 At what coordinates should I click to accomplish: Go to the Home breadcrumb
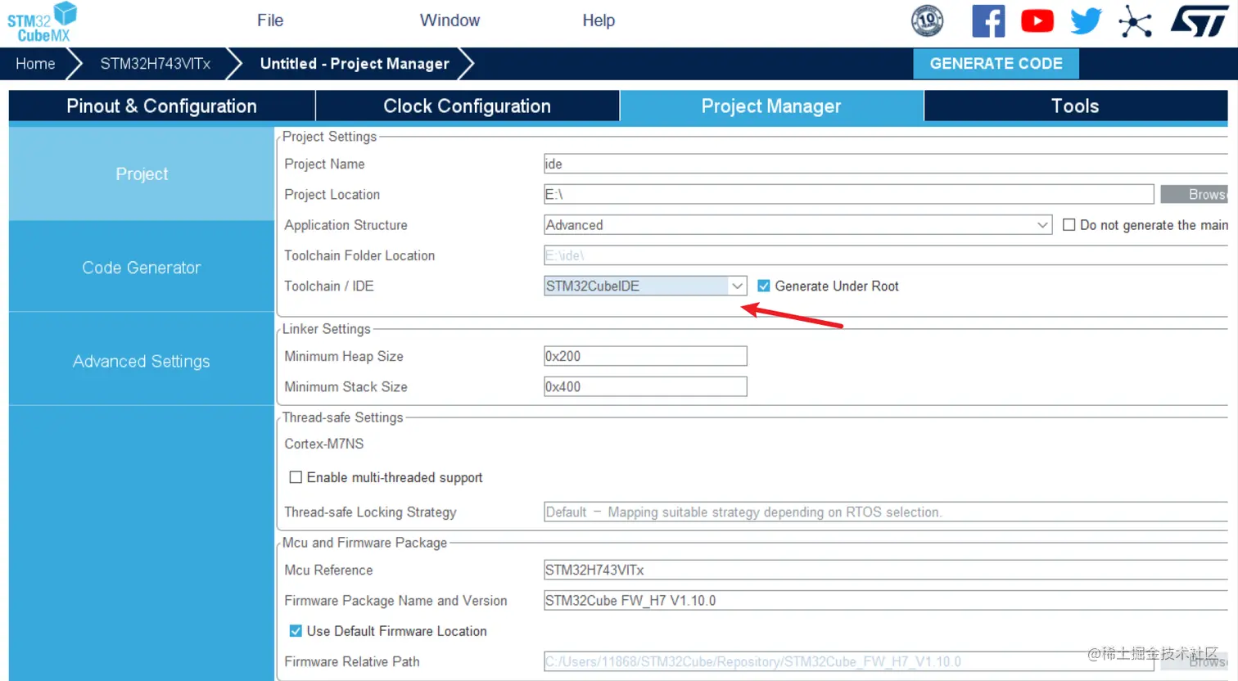(x=35, y=64)
